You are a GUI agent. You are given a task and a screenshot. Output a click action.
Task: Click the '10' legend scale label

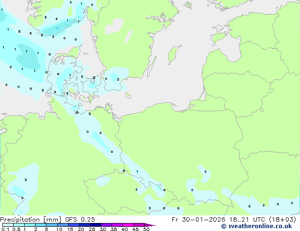pos(59,229)
